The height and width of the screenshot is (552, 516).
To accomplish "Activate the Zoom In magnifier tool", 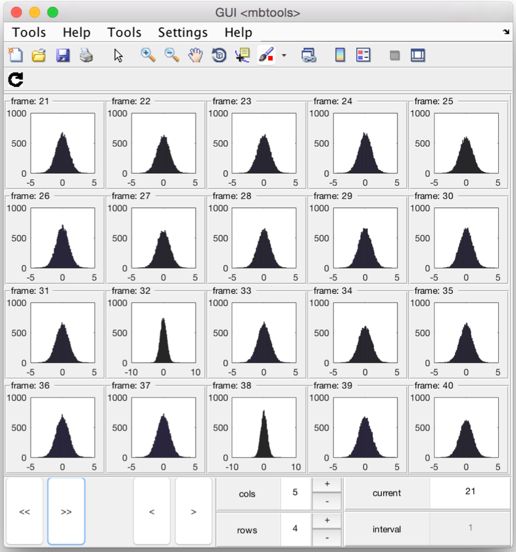I will (x=148, y=55).
